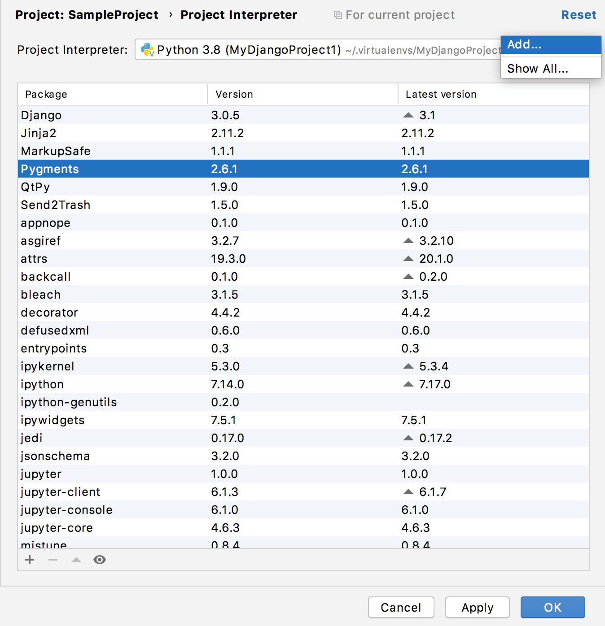Upgrade selected package via the up-arrow icon
Viewport: 605px width, 626px height.
pyautogui.click(x=76, y=560)
